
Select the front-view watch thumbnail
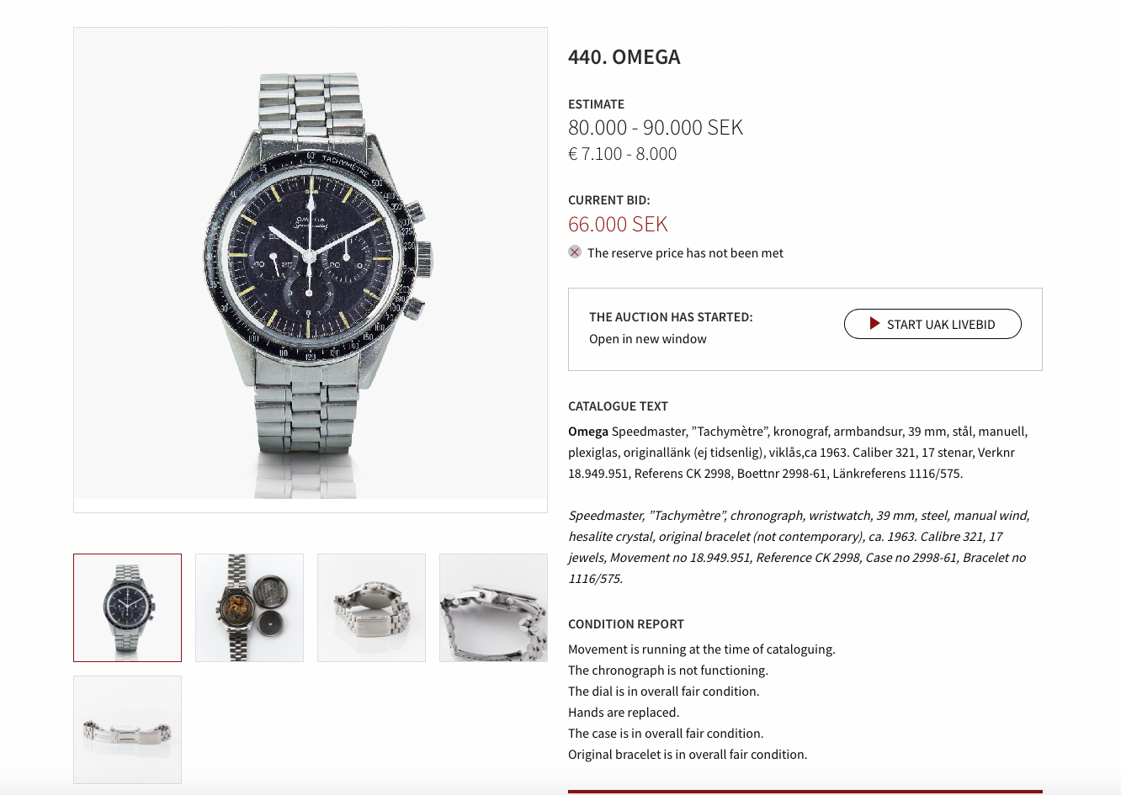point(127,607)
